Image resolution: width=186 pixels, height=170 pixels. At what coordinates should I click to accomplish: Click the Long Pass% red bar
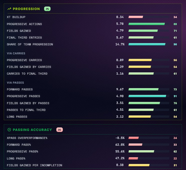[x=133, y=158]
